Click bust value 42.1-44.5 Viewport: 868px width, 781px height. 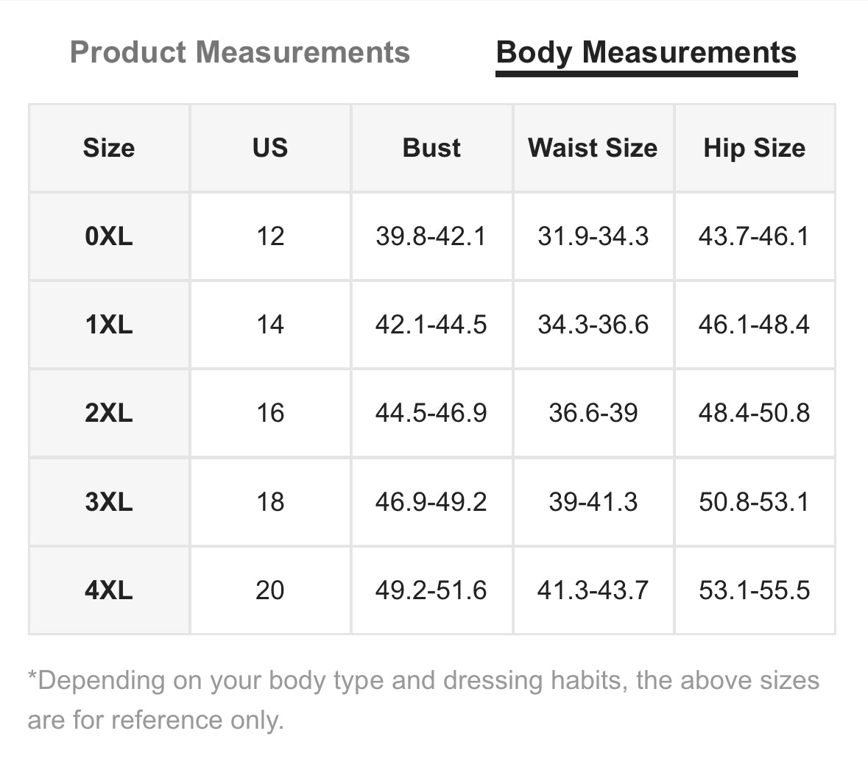point(431,325)
